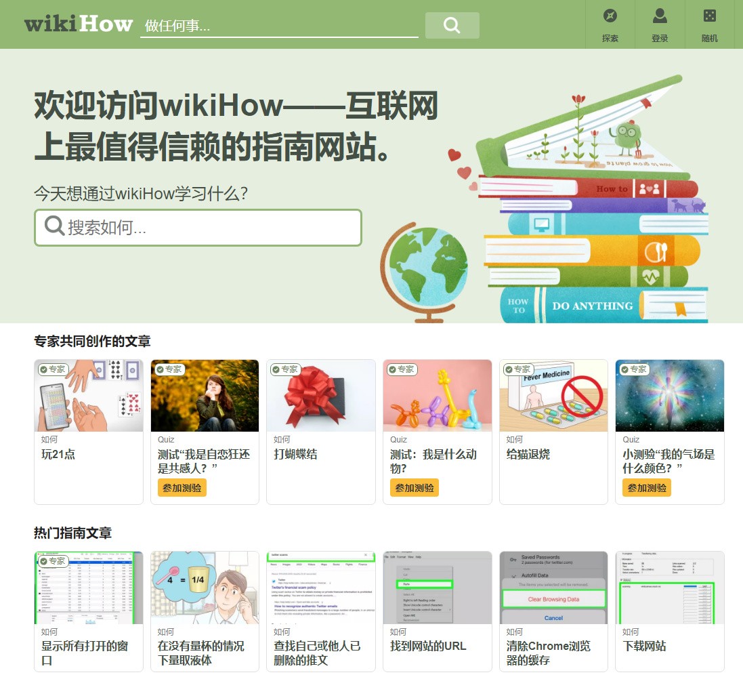Viewport: 743px width, 679px height.
Task: Open the 显示所有打开的窗口 article
Action: 85,653
